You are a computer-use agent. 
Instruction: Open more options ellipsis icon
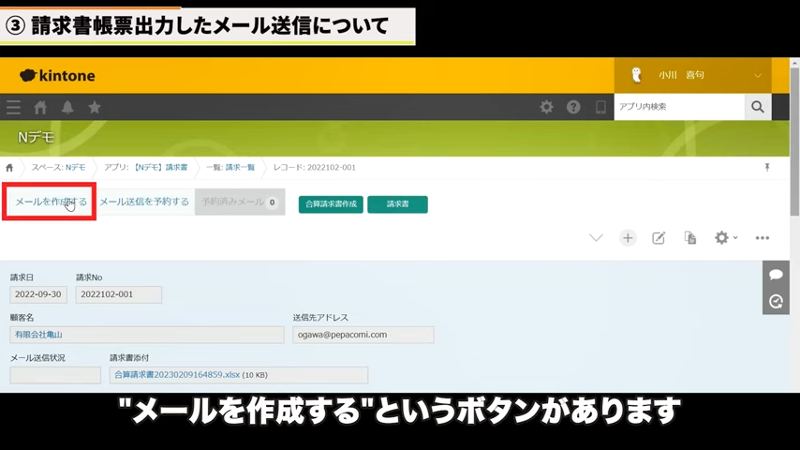[x=763, y=237]
